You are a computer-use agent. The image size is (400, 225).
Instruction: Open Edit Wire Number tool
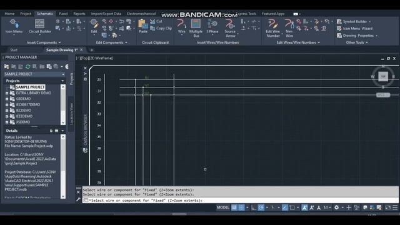(272, 28)
